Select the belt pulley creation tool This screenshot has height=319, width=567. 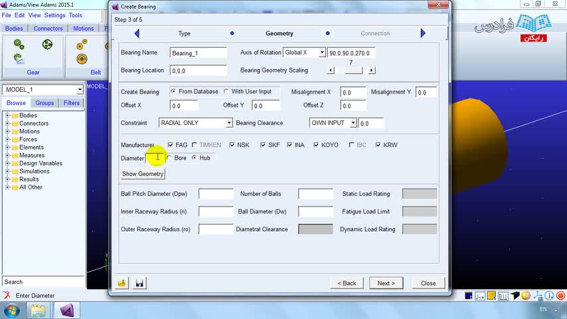point(82,44)
